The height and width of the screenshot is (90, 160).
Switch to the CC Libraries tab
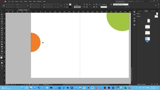click(153, 11)
